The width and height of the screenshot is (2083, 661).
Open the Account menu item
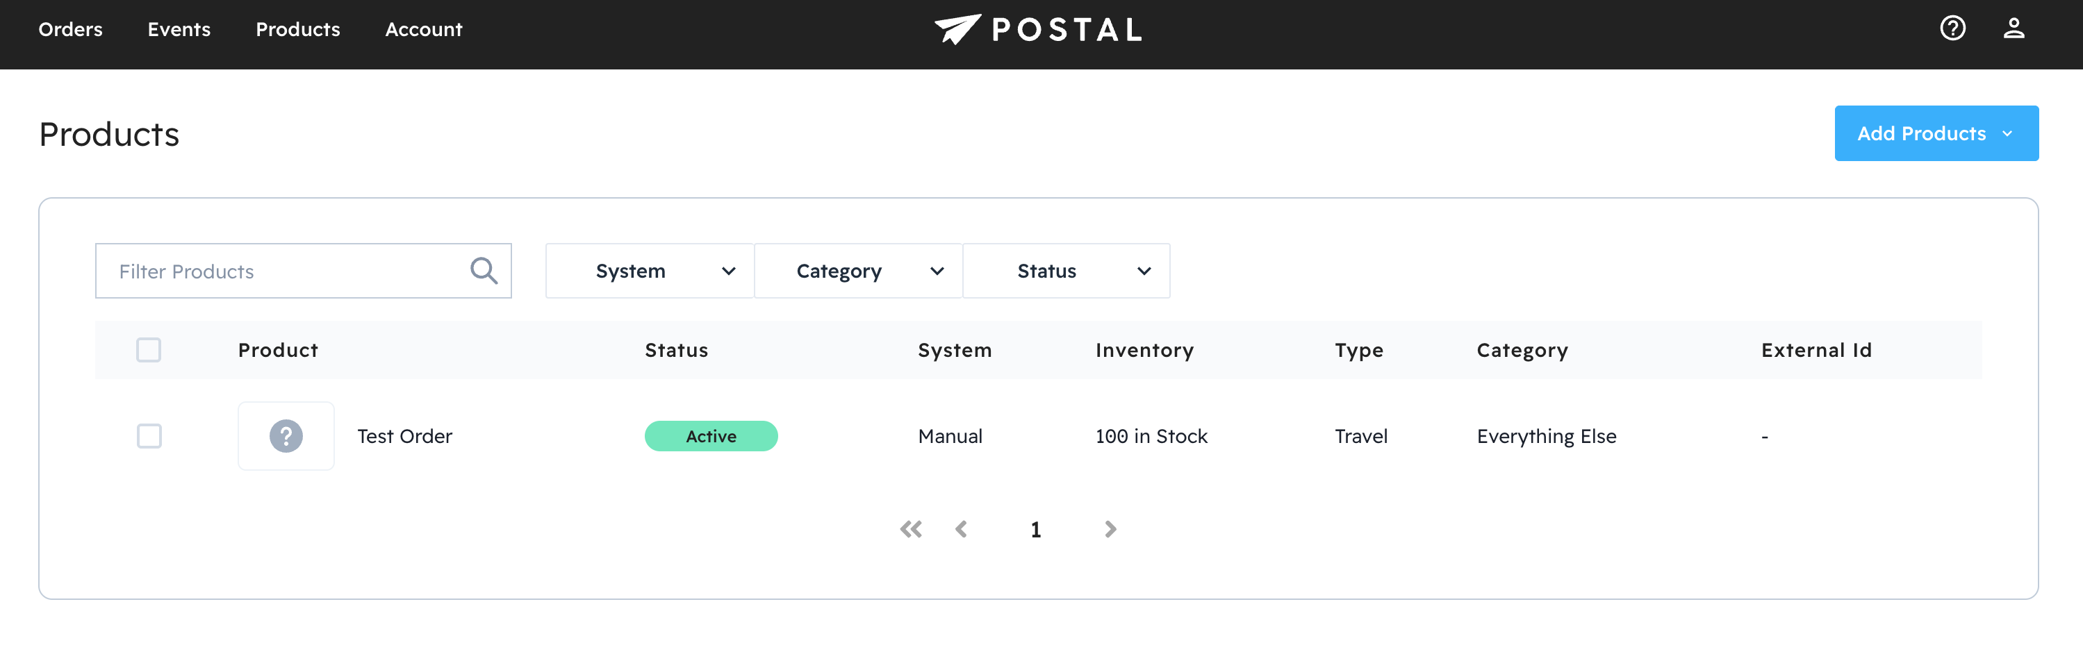(x=423, y=29)
